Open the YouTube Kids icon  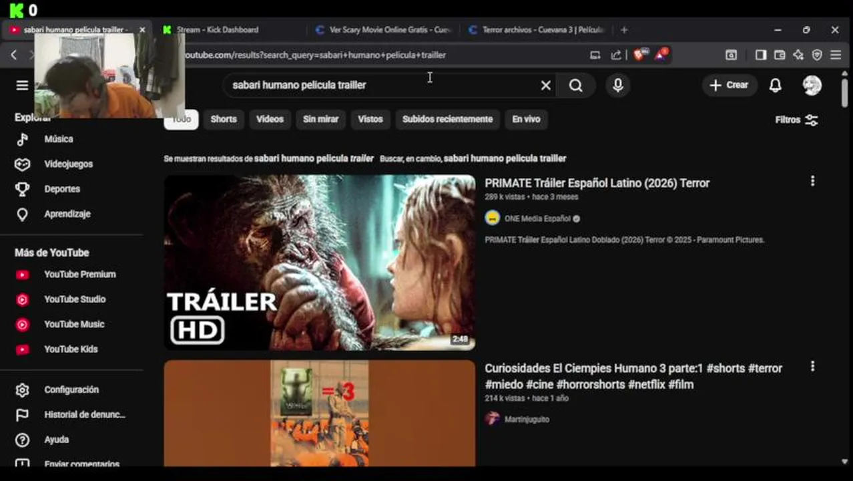click(22, 349)
